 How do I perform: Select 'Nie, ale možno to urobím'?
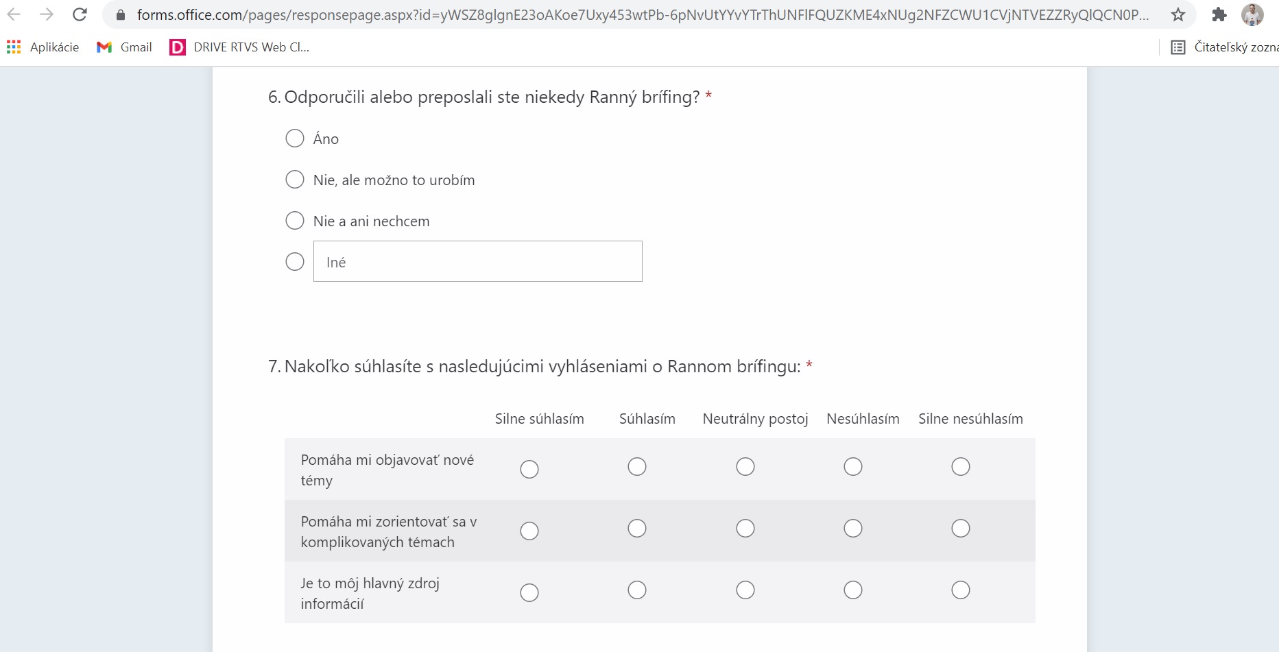(x=295, y=180)
